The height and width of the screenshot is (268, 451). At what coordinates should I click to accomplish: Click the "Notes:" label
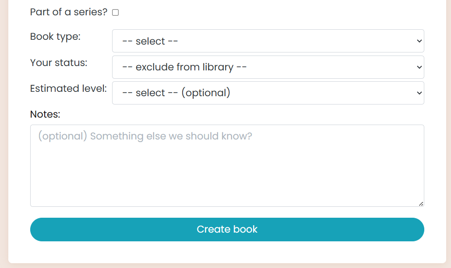(45, 114)
